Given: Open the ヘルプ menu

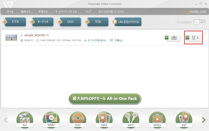Looking at the screenshot, I should click(88, 12).
